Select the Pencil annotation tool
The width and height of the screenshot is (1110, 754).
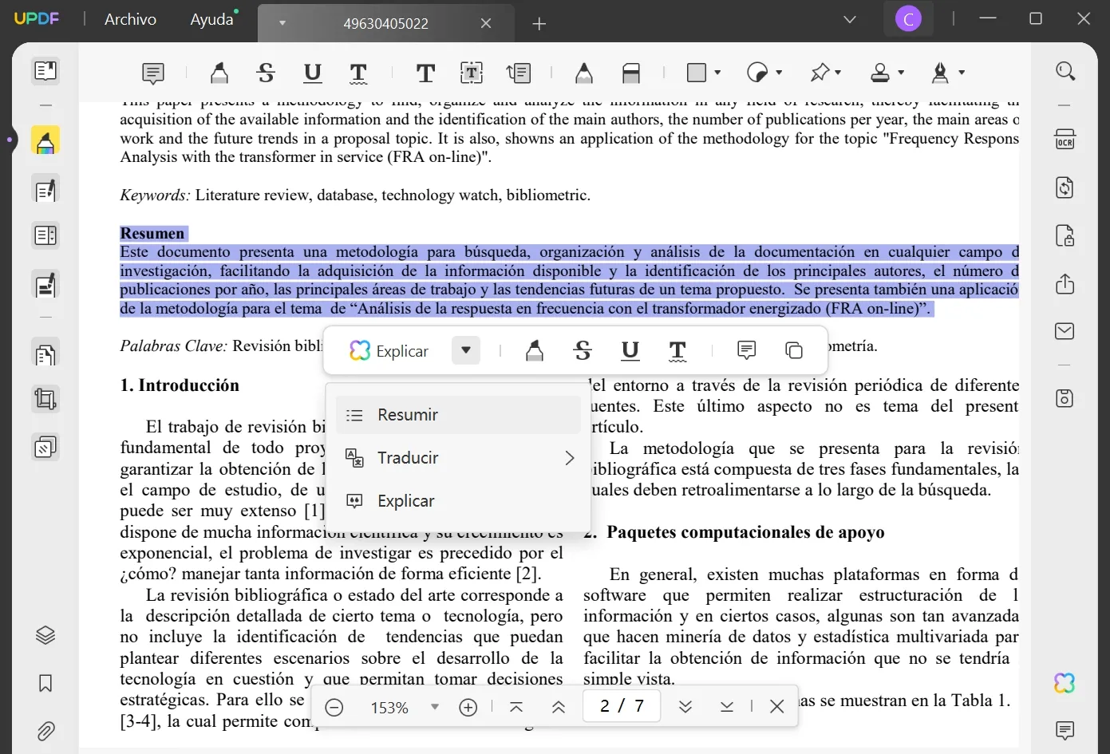click(x=583, y=73)
